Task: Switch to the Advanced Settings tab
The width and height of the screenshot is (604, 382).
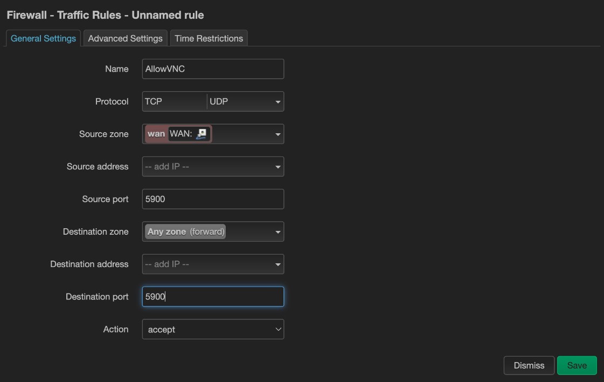Action: pos(125,38)
